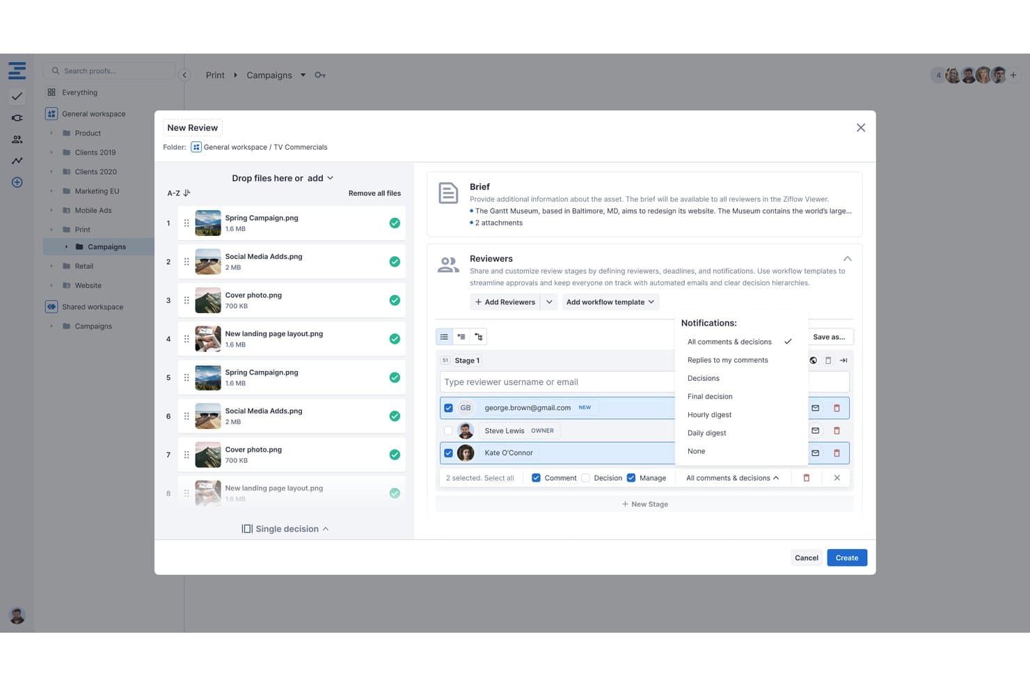This screenshot has height=687, width=1030.
Task: Click the Save as... button
Action: point(830,337)
